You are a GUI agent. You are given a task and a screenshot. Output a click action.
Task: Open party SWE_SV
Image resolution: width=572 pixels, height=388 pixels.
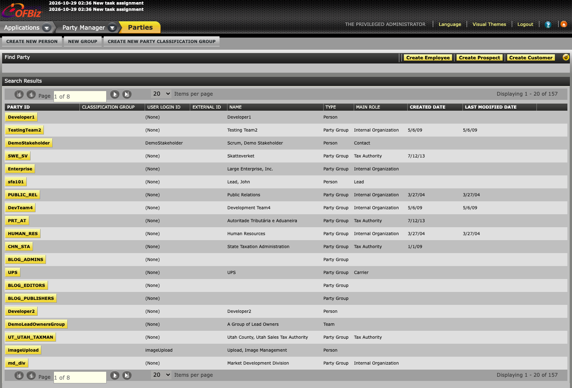point(18,156)
